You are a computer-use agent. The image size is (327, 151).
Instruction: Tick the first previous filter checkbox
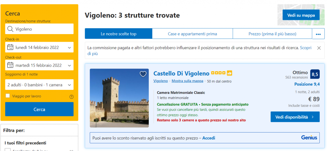click(8, 149)
